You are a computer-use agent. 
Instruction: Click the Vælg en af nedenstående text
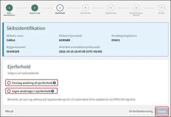(x=23, y=73)
